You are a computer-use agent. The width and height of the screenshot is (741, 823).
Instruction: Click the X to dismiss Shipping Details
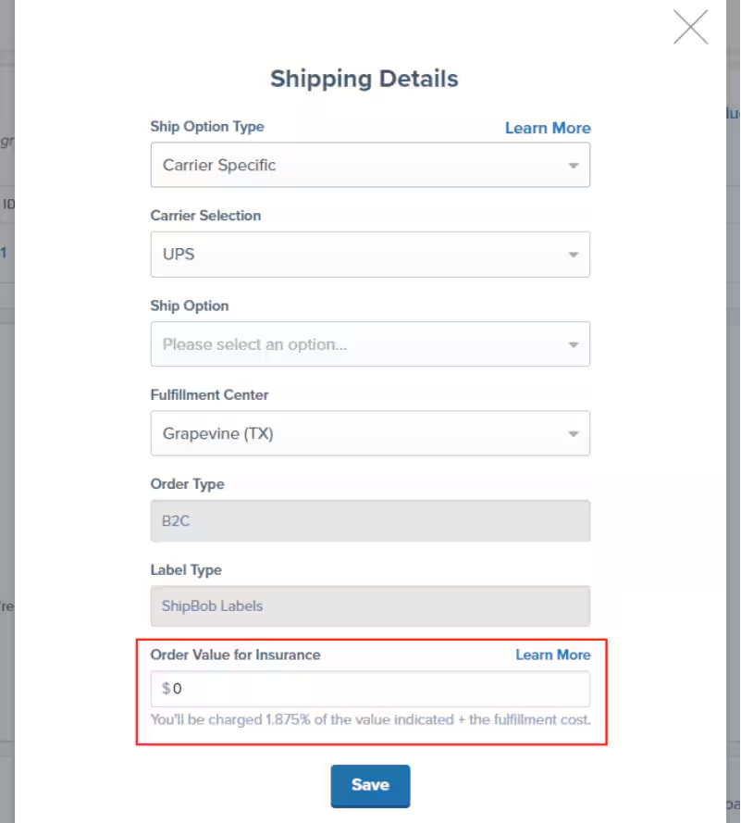690,28
